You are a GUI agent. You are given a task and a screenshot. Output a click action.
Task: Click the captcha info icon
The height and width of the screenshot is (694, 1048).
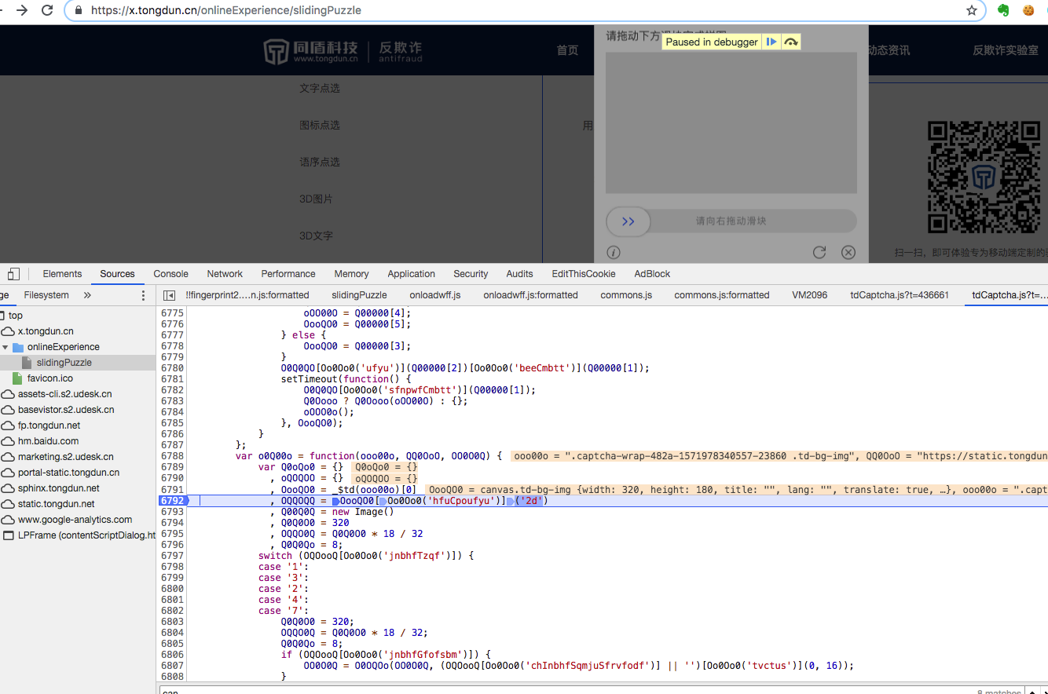coord(614,252)
